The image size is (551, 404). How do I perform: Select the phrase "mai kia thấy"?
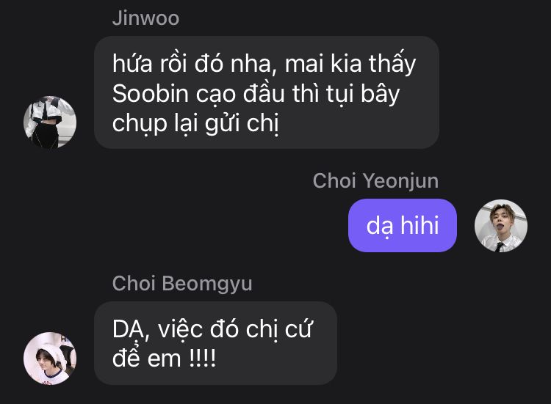click(x=350, y=63)
